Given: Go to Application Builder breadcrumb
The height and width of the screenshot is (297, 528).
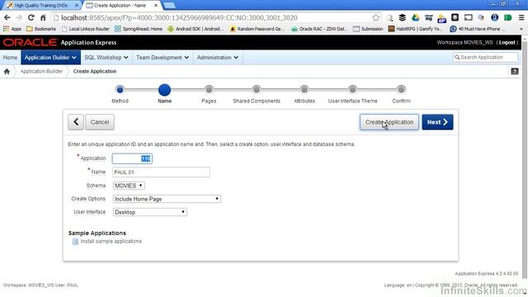Looking at the screenshot, I should pyautogui.click(x=41, y=72).
